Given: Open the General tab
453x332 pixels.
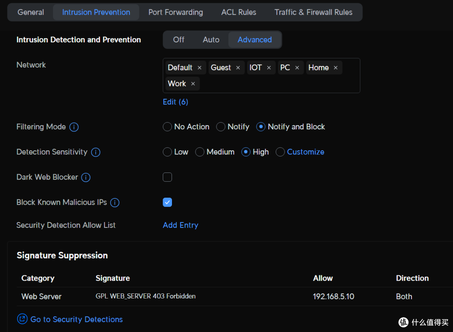Looking at the screenshot, I should pyautogui.click(x=31, y=12).
